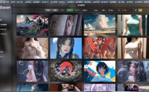Open 设置 settings in the sidebar

pos(2,52)
